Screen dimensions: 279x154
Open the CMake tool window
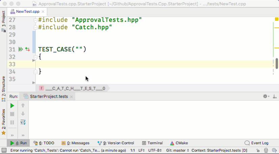click(179, 143)
